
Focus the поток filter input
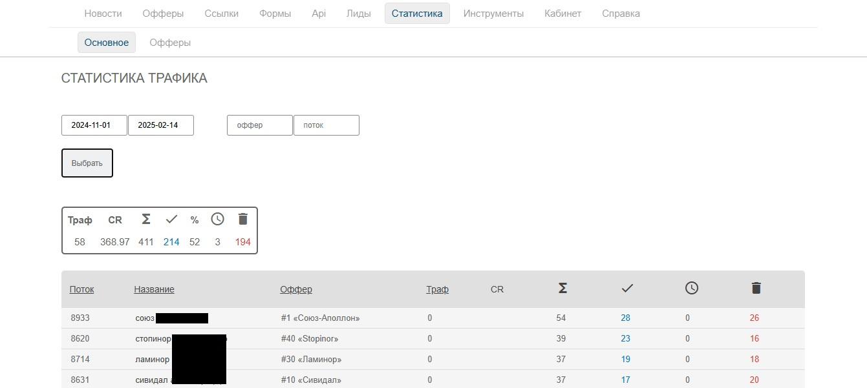point(326,125)
